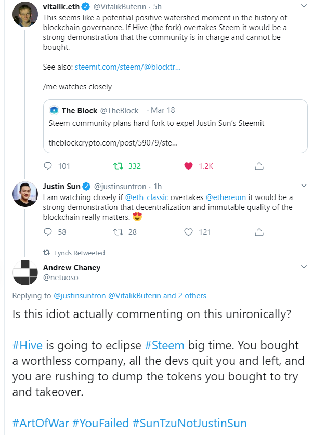
Task: Share Justin Sun's tweet
Action: coord(258,232)
